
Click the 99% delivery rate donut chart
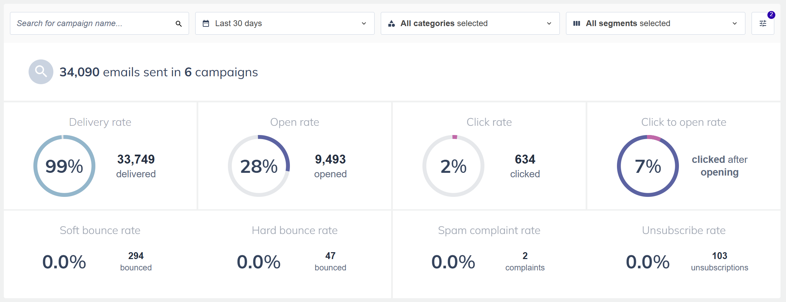pyautogui.click(x=64, y=166)
